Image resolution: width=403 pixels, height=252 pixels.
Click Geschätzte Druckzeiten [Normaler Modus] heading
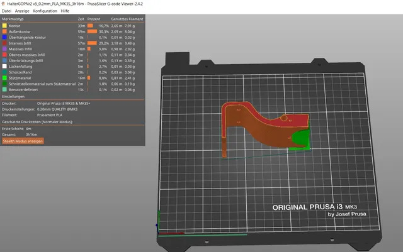point(38,122)
